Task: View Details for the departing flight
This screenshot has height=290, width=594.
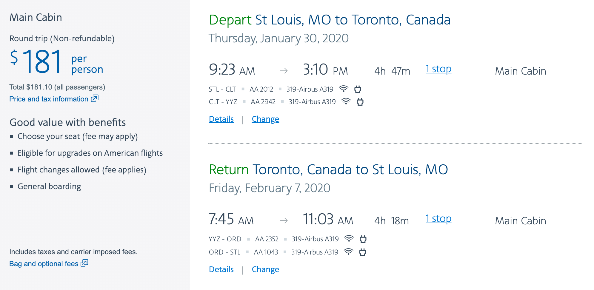Action: pyautogui.click(x=221, y=119)
